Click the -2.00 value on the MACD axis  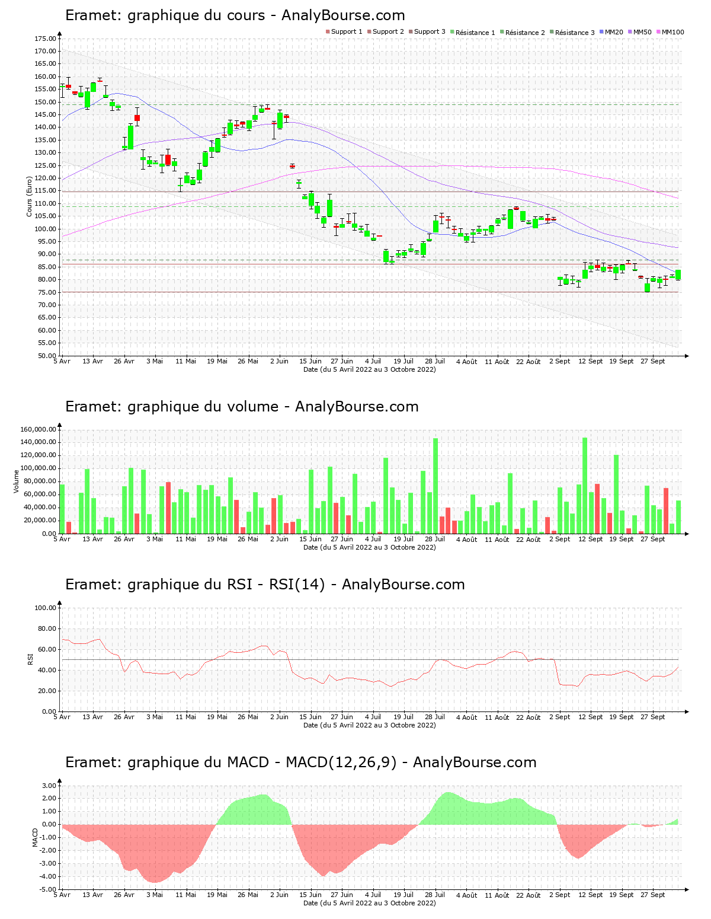point(48,851)
